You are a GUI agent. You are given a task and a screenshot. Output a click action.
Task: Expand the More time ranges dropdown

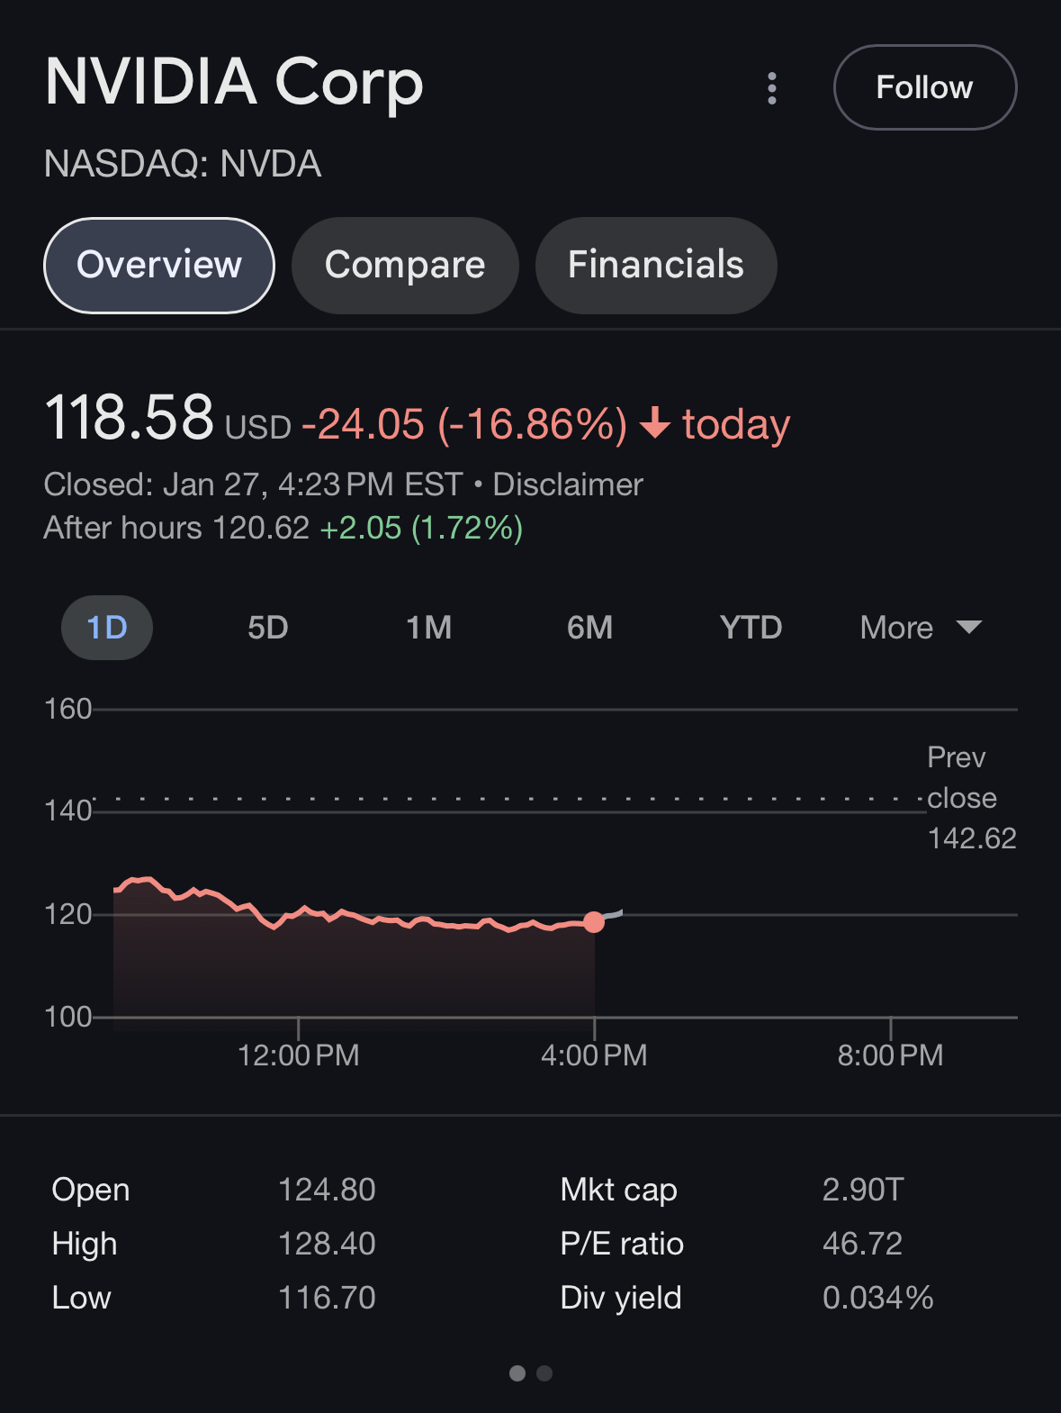896,628
